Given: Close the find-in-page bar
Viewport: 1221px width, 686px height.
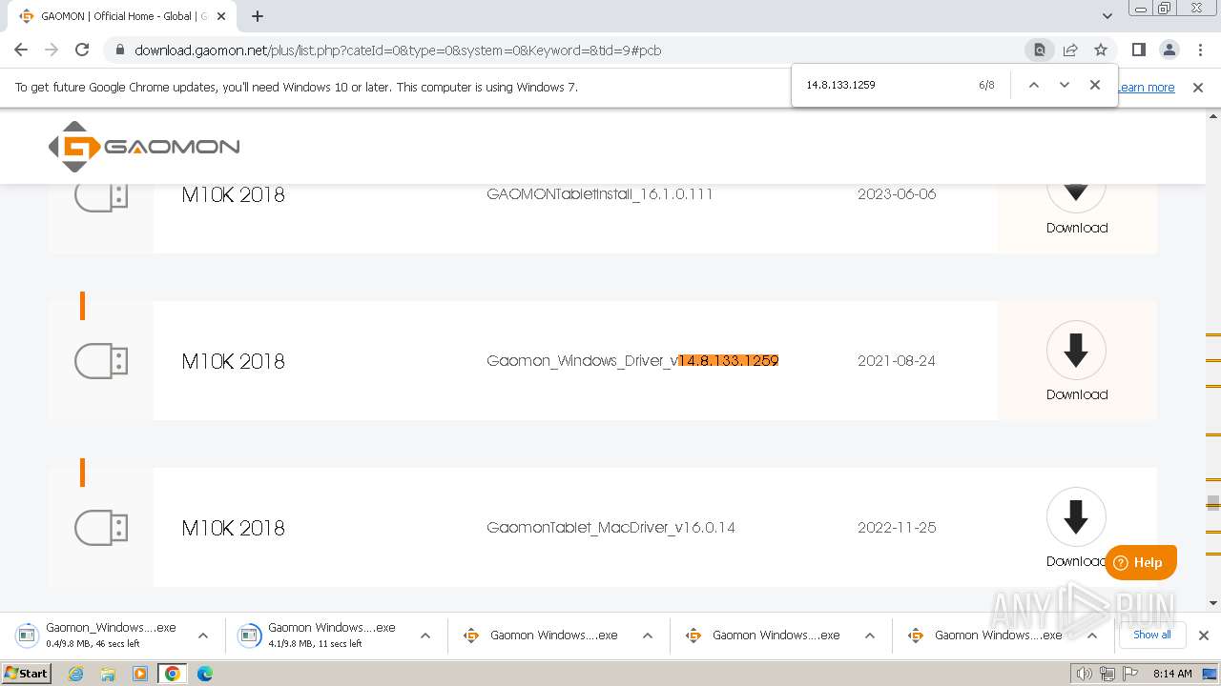Looking at the screenshot, I should point(1095,85).
